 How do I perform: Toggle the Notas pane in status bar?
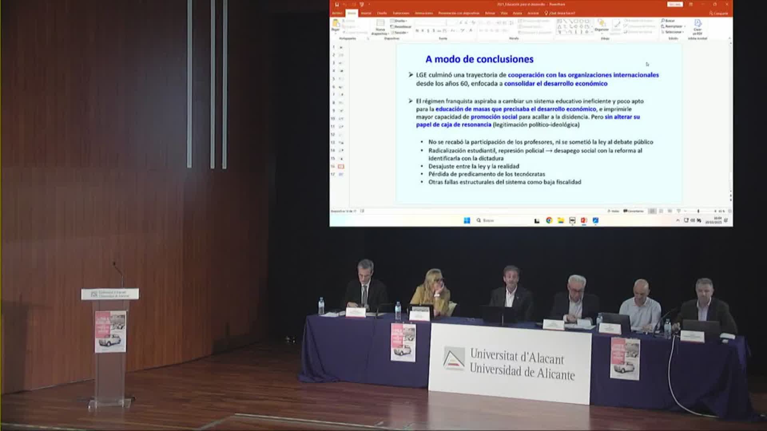[x=613, y=211]
